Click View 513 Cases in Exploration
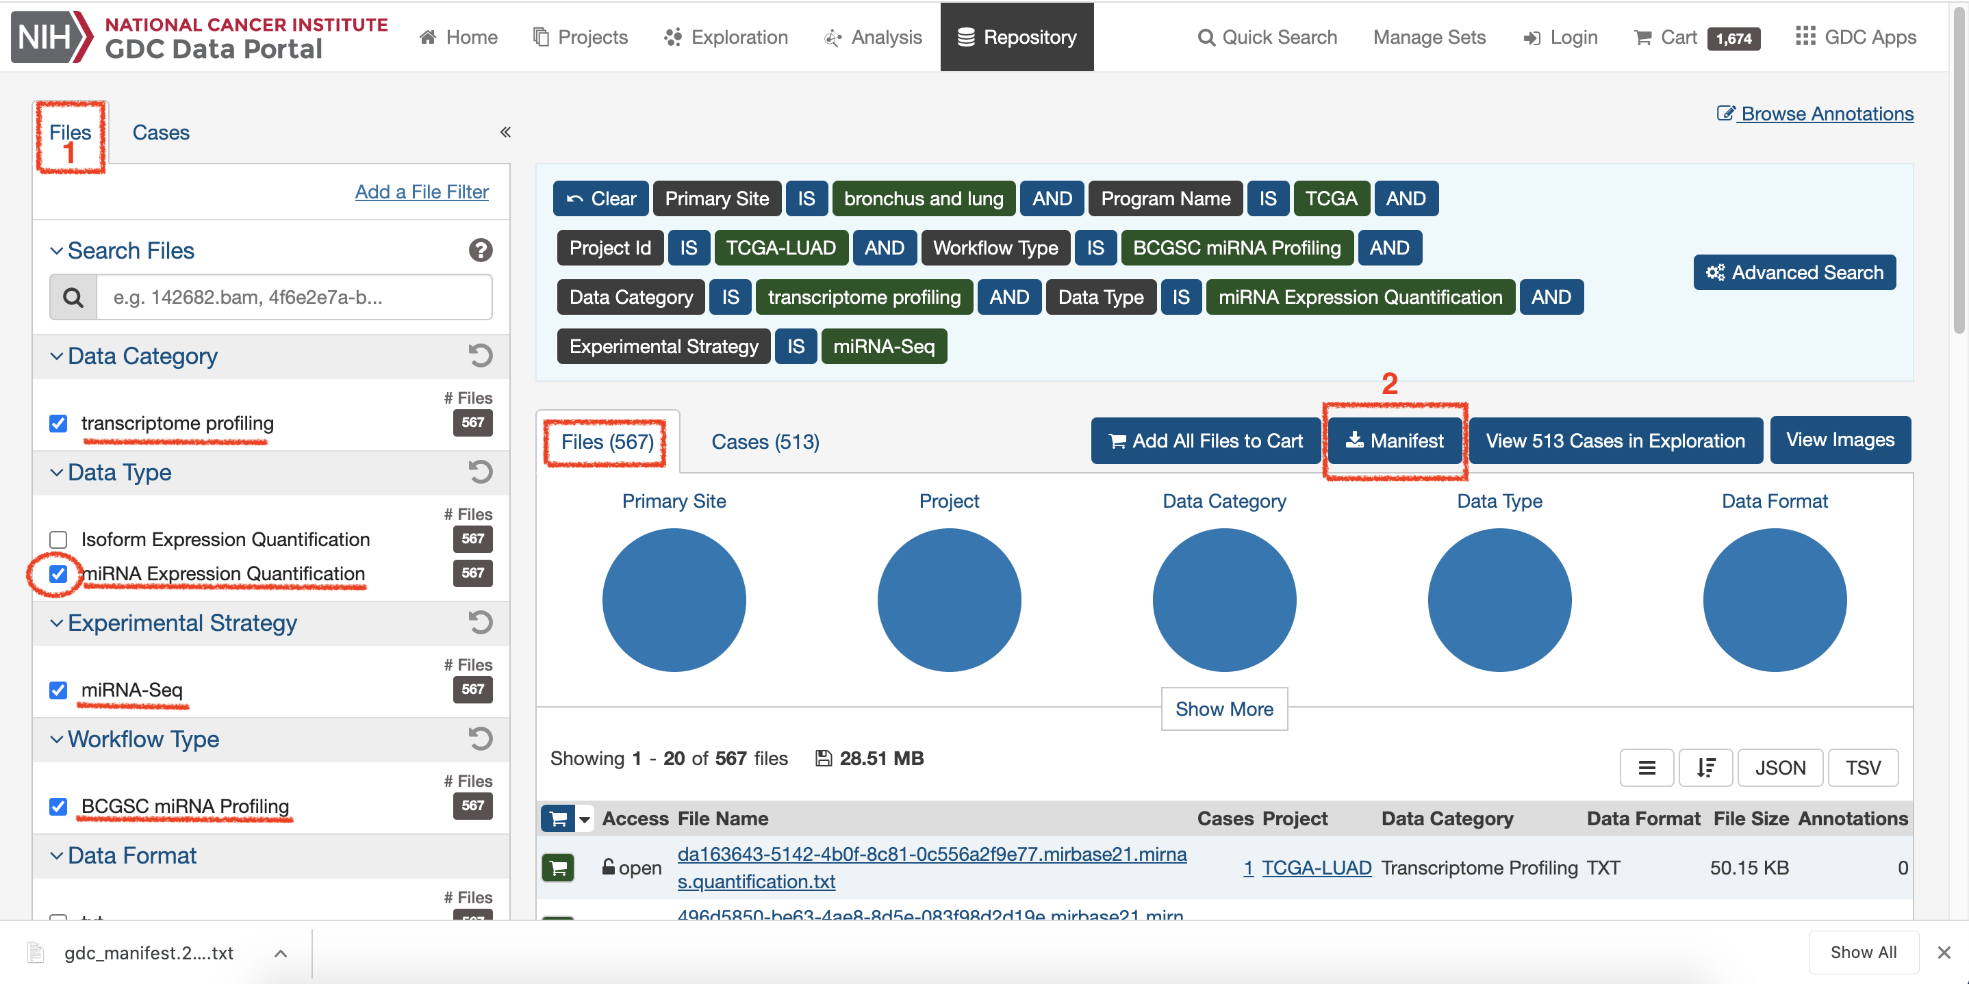The image size is (1969, 984). click(1615, 440)
